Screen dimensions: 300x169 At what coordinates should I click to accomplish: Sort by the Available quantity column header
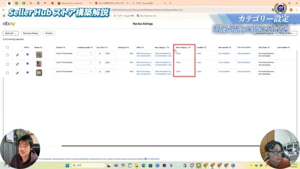[x=85, y=47]
